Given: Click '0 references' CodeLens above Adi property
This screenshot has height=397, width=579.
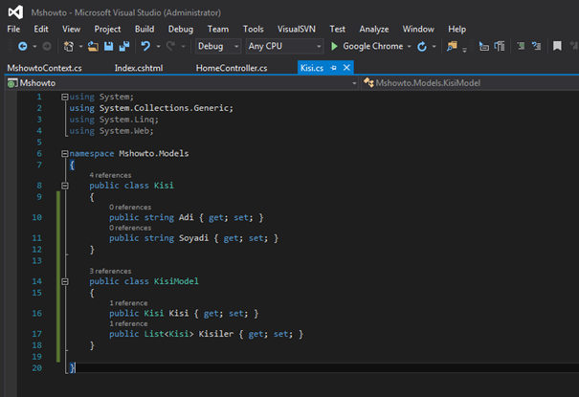Looking at the screenshot, I should click(x=130, y=208).
